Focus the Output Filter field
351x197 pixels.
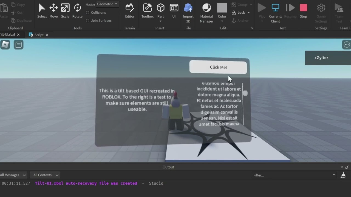pos(292,175)
